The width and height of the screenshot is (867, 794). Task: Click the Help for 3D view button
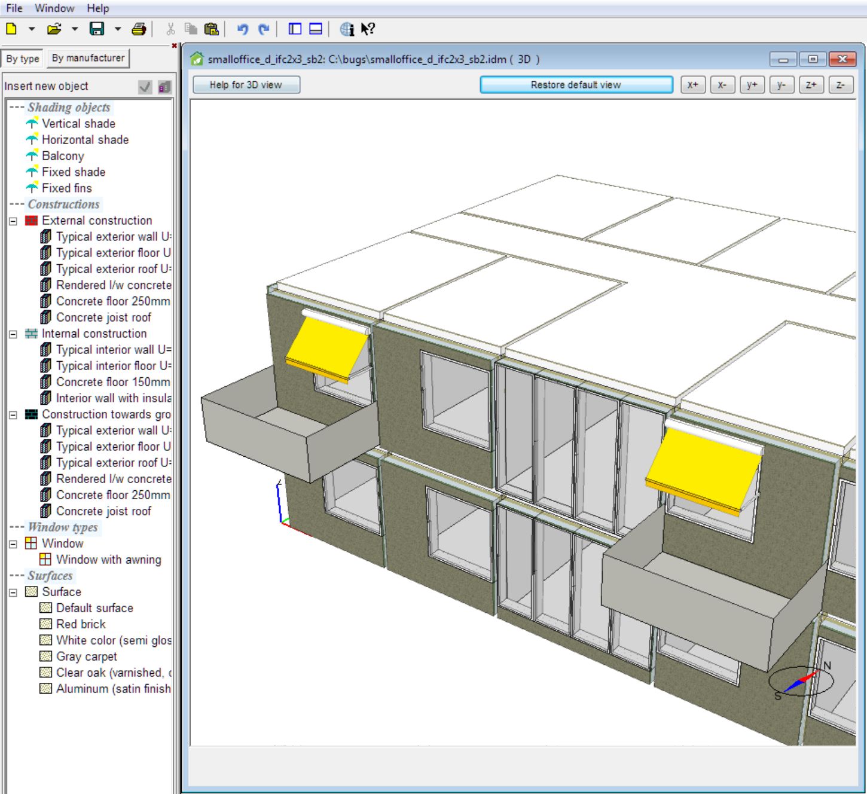246,85
